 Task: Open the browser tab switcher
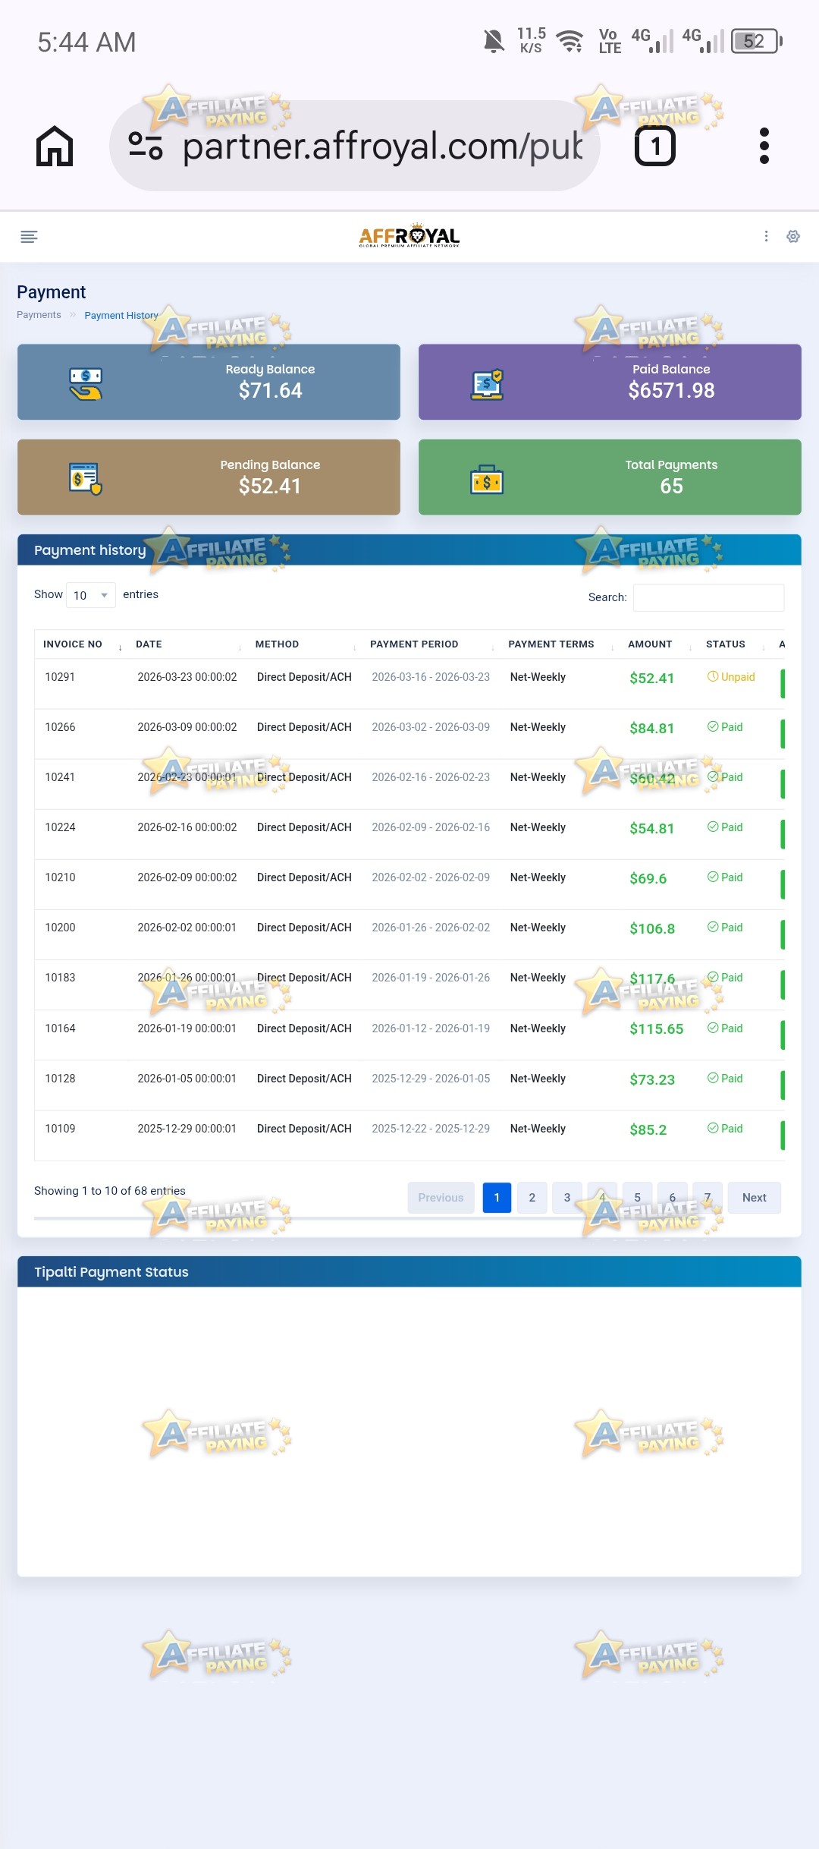[655, 146]
